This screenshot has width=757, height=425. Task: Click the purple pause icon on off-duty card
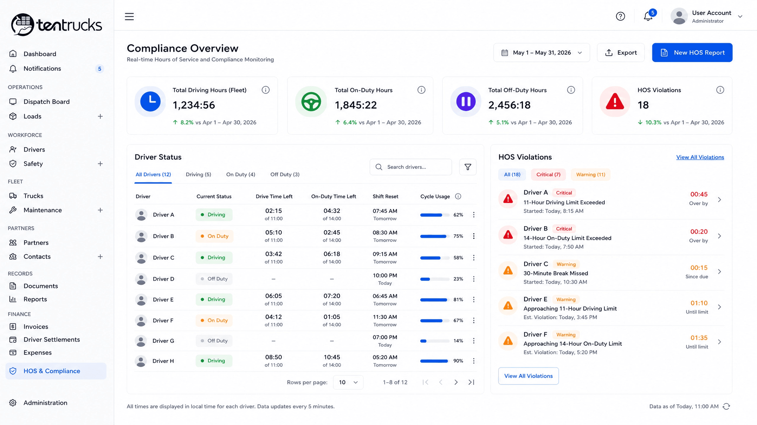click(466, 101)
